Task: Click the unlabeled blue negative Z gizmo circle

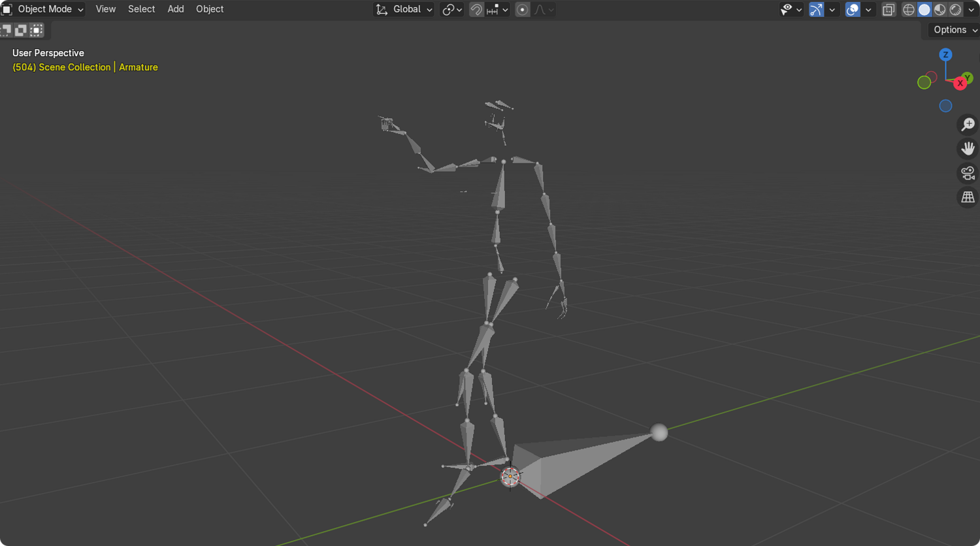Action: click(x=945, y=106)
